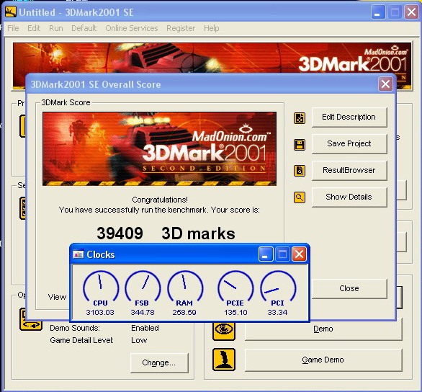The width and height of the screenshot is (422, 392).
Task: Click the Congratulations! text
Action: pyautogui.click(x=160, y=200)
